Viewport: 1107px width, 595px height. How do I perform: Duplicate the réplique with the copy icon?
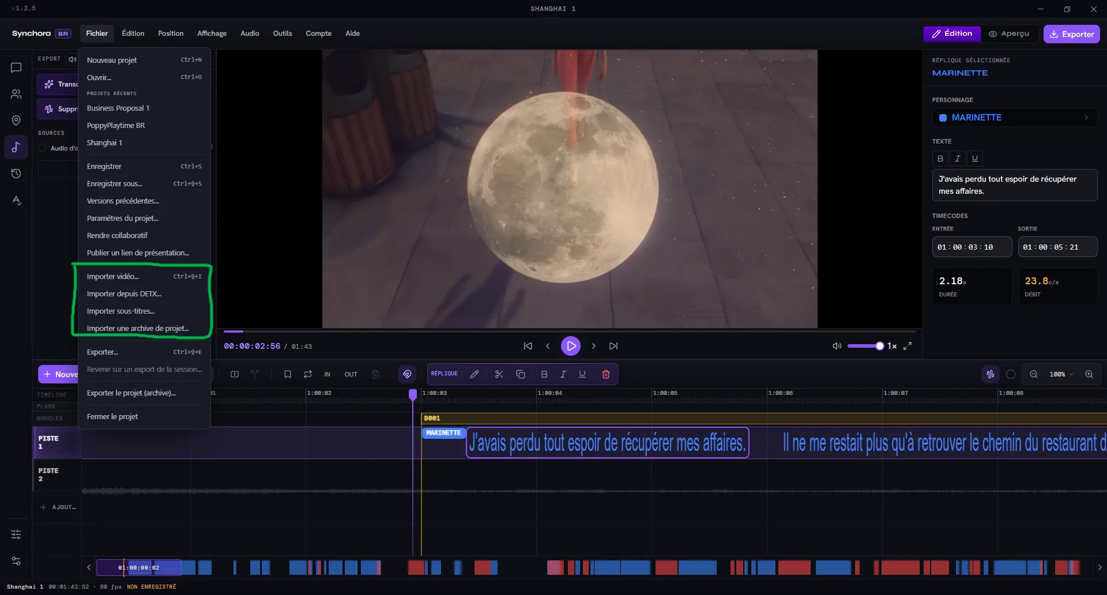[x=521, y=374]
